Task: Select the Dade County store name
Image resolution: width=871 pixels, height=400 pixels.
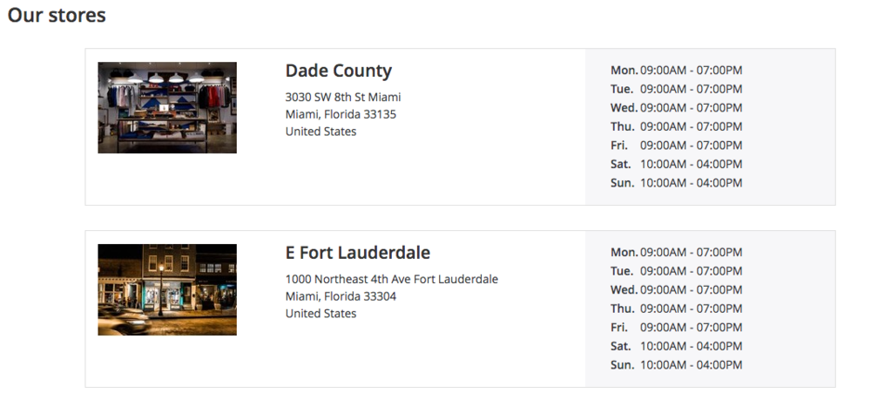Action: pyautogui.click(x=338, y=71)
